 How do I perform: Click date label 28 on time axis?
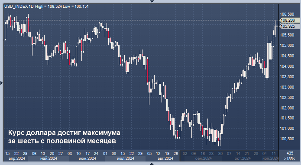coord(256,153)
